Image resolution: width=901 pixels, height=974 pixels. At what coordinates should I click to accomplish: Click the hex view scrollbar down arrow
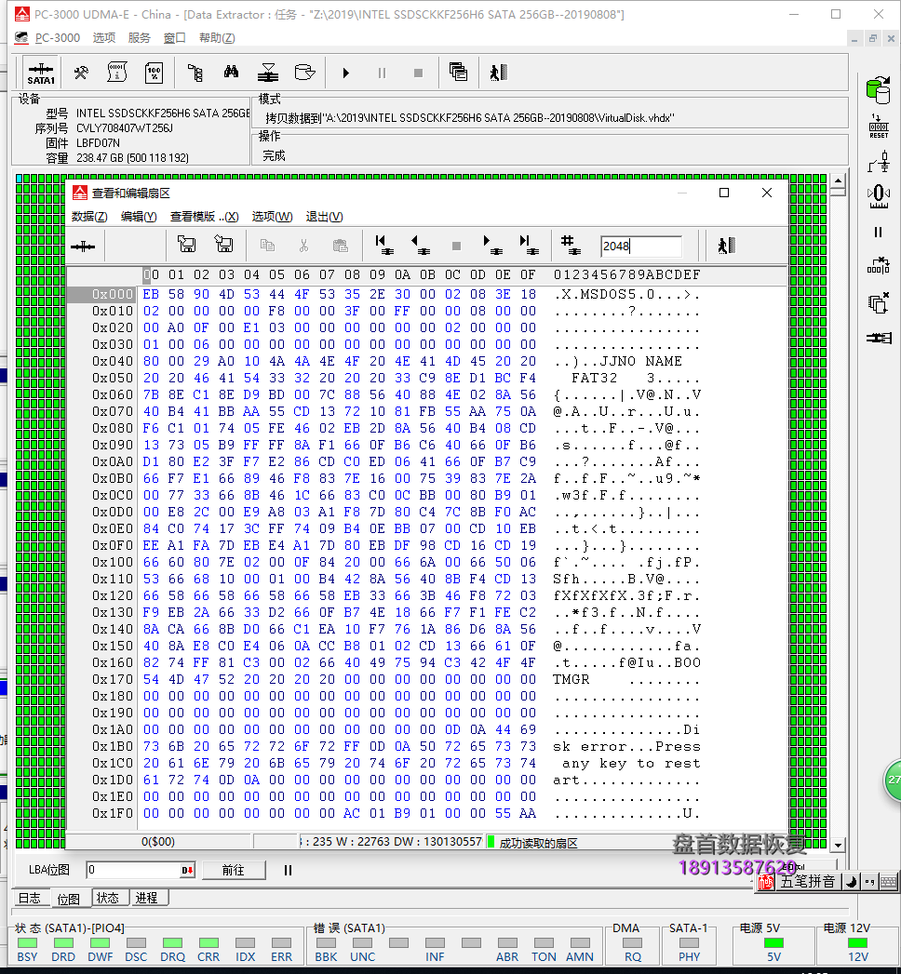click(x=837, y=845)
